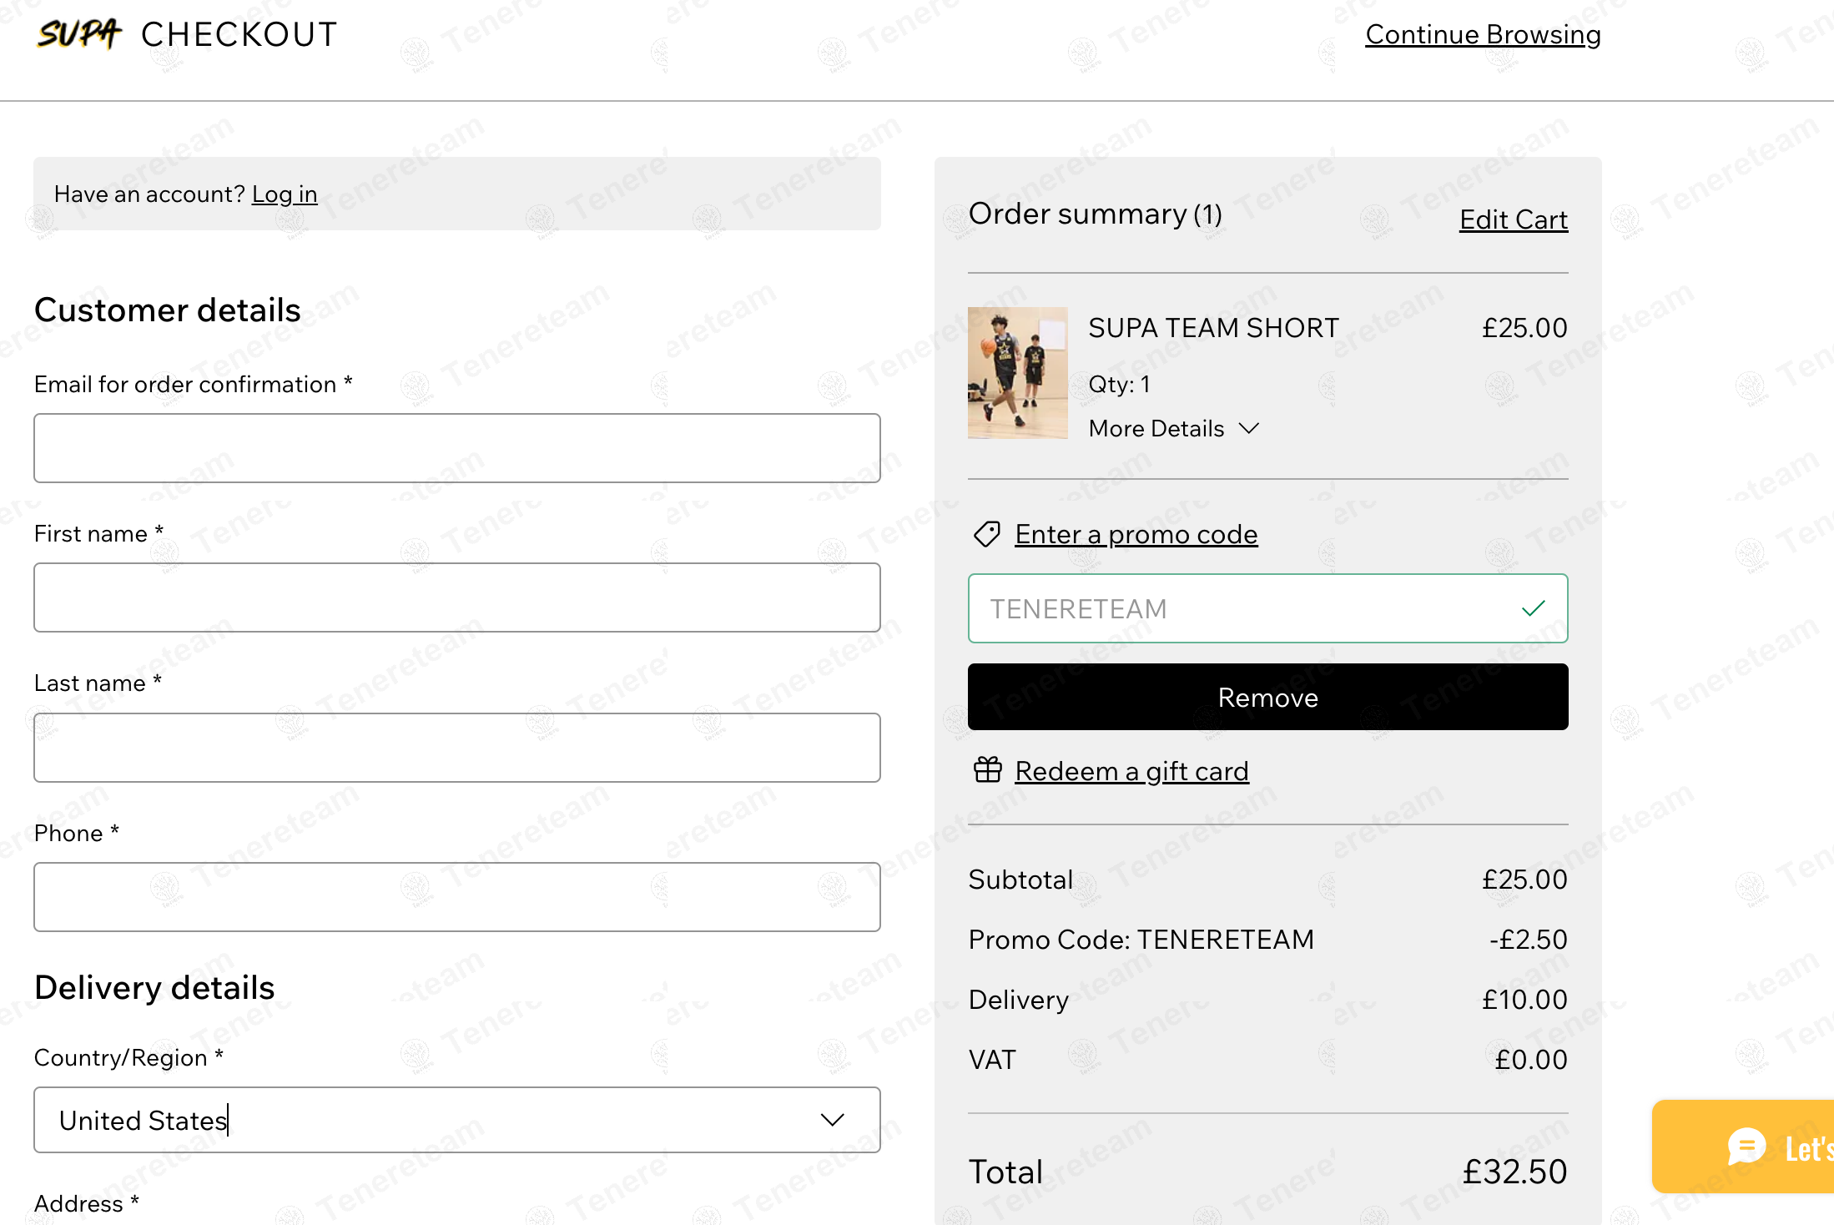The width and height of the screenshot is (1834, 1225).
Task: Click the green checkmark in promo field
Action: (1534, 608)
